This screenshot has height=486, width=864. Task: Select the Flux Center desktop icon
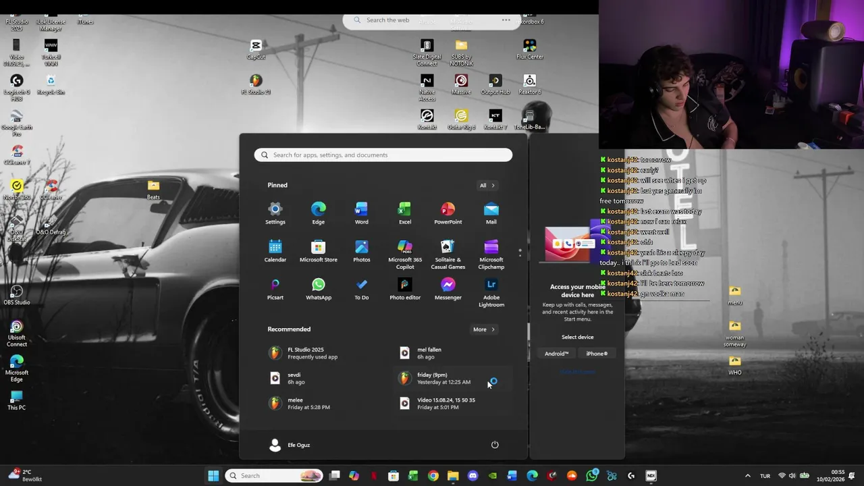[x=530, y=49]
